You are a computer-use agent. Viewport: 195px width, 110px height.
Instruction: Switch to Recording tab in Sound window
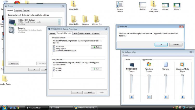click(19, 11)
